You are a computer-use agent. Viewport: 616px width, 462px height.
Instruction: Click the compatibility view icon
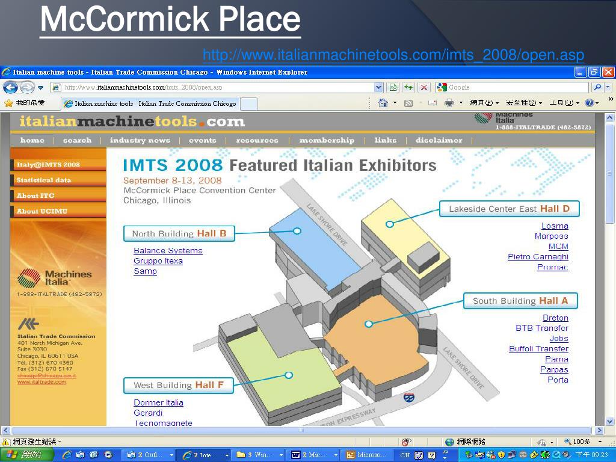(393, 87)
